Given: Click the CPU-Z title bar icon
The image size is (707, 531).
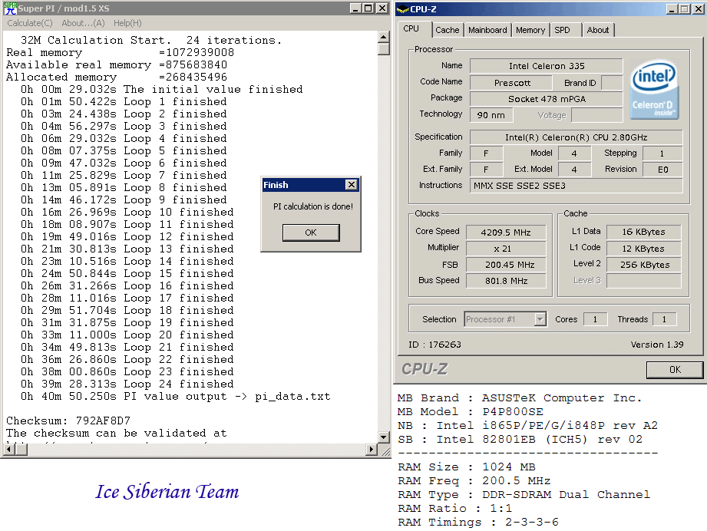Looking at the screenshot, I should pos(403,9).
